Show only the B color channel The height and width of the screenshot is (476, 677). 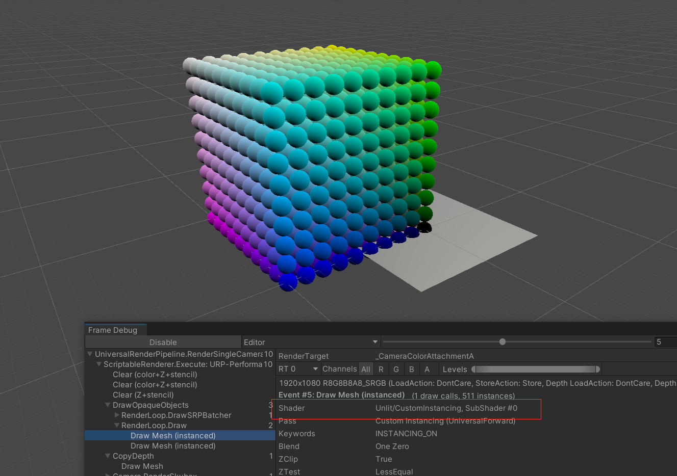click(x=411, y=368)
